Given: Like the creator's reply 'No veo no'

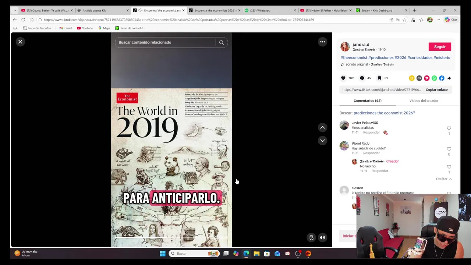Looking at the screenshot, I should [449, 167].
